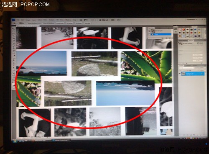This screenshot has height=154, width=209.
Task: Click the first red-white style swatch
Action: pos(180,29)
